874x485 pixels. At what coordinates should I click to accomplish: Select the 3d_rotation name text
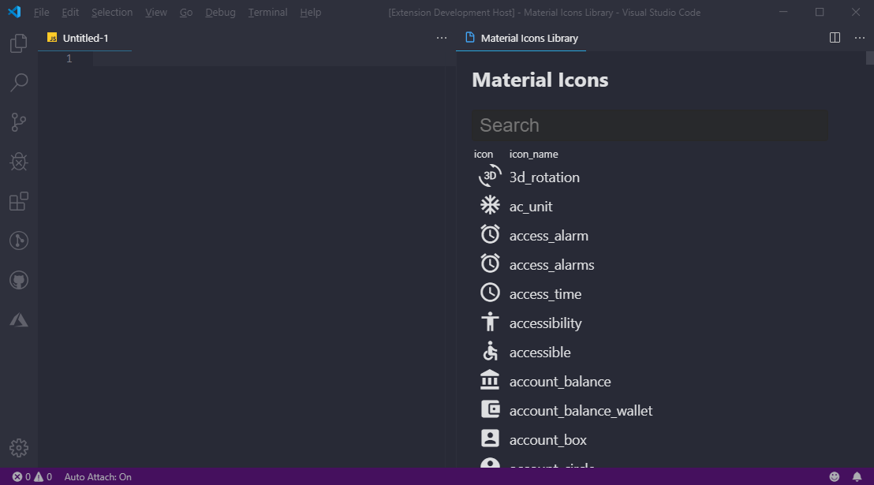(x=544, y=177)
